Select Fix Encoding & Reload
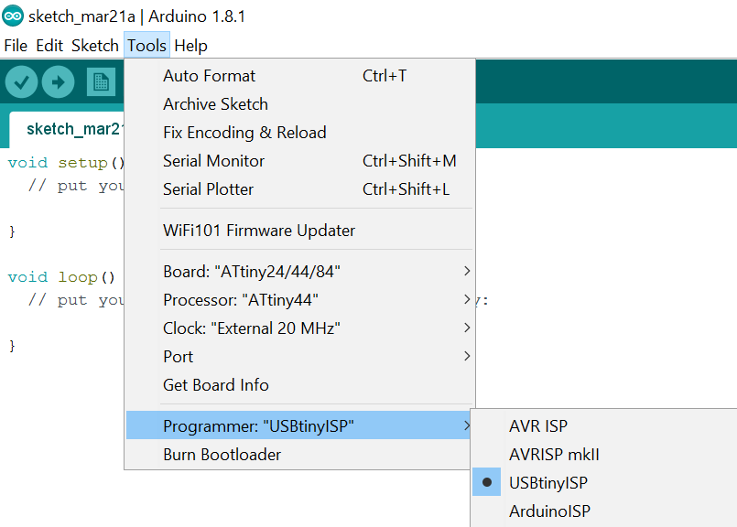This screenshot has width=737, height=527. pyautogui.click(x=299, y=133)
